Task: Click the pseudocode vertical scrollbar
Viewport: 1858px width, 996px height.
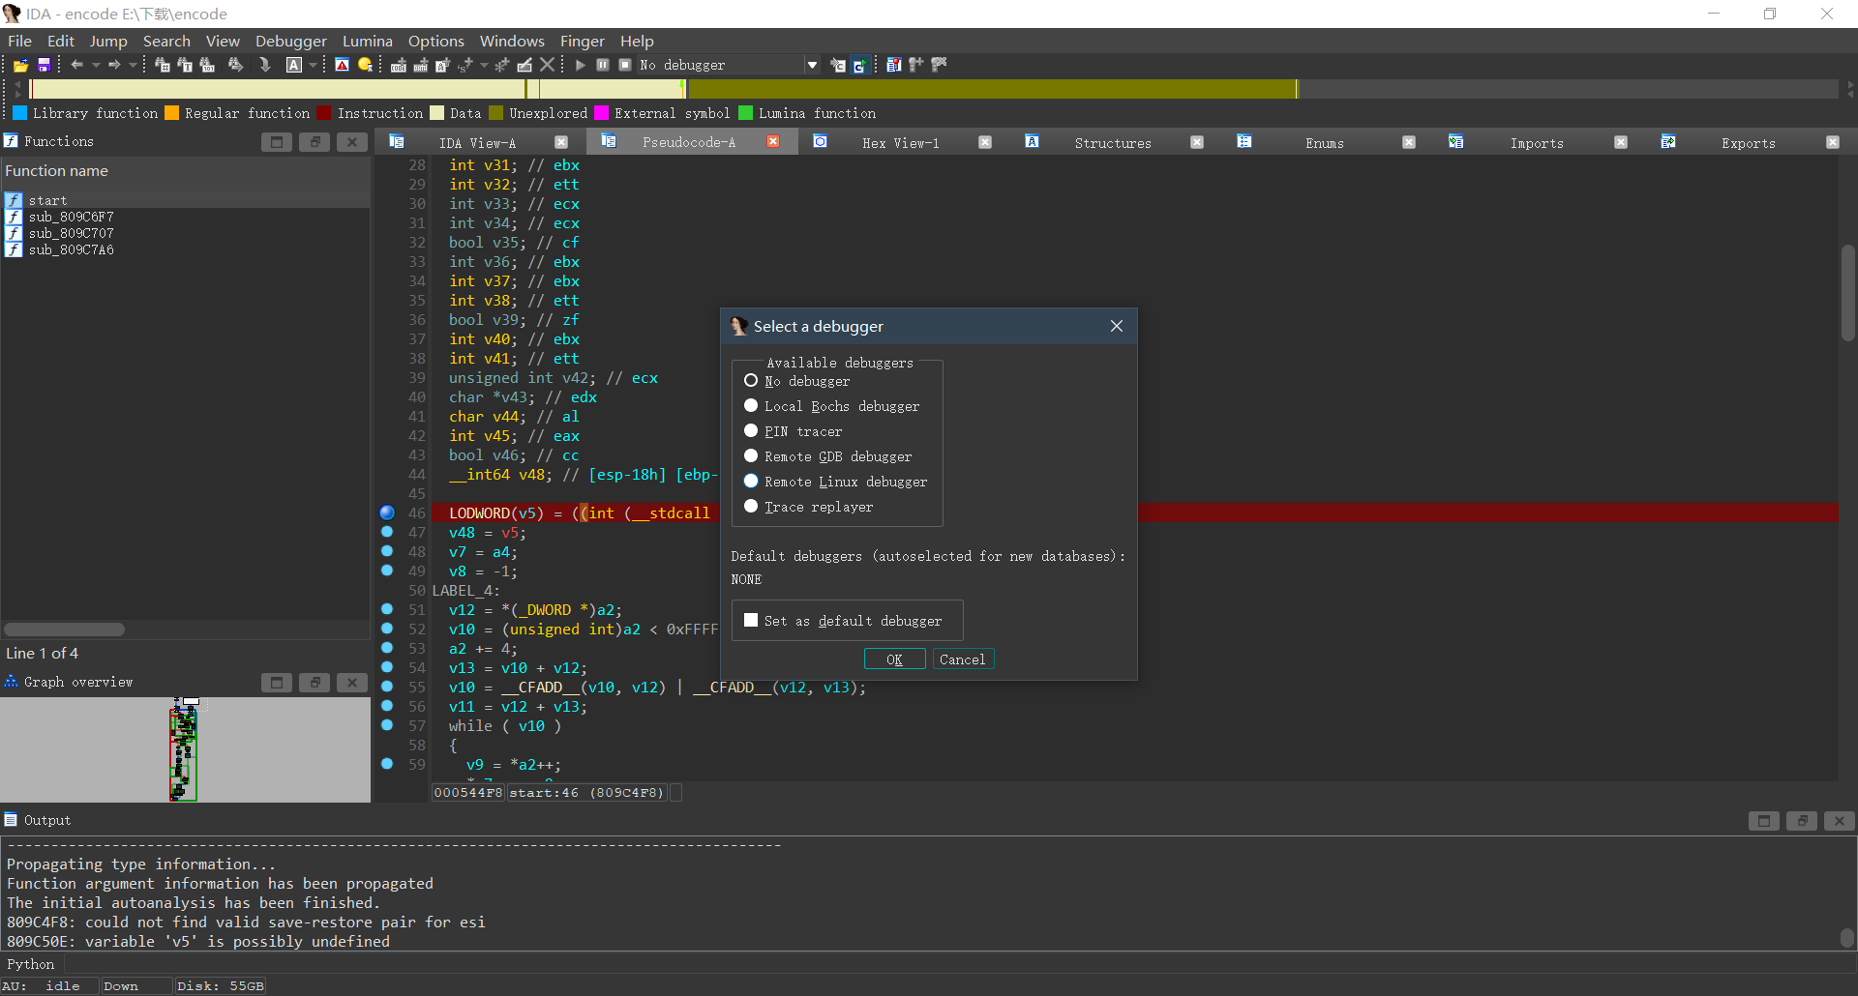Action: [x=1847, y=292]
